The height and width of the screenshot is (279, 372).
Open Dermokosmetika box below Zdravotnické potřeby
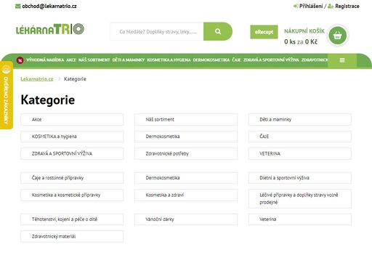tap(186, 178)
